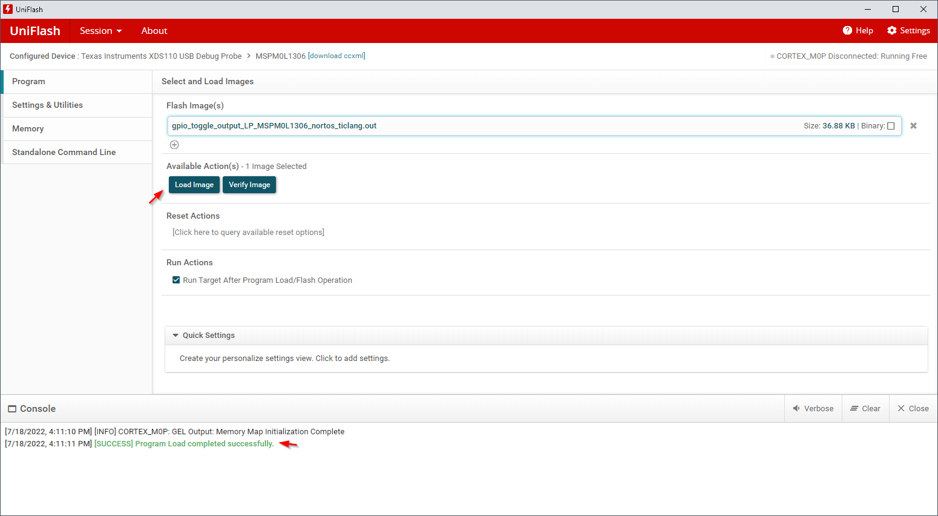Screen dimensions: 938x516
Task: Add another flash image with plus icon
Action: point(174,145)
